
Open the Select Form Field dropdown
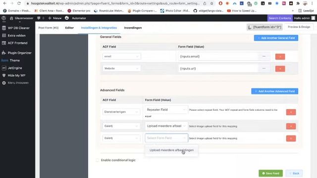tap(166, 138)
